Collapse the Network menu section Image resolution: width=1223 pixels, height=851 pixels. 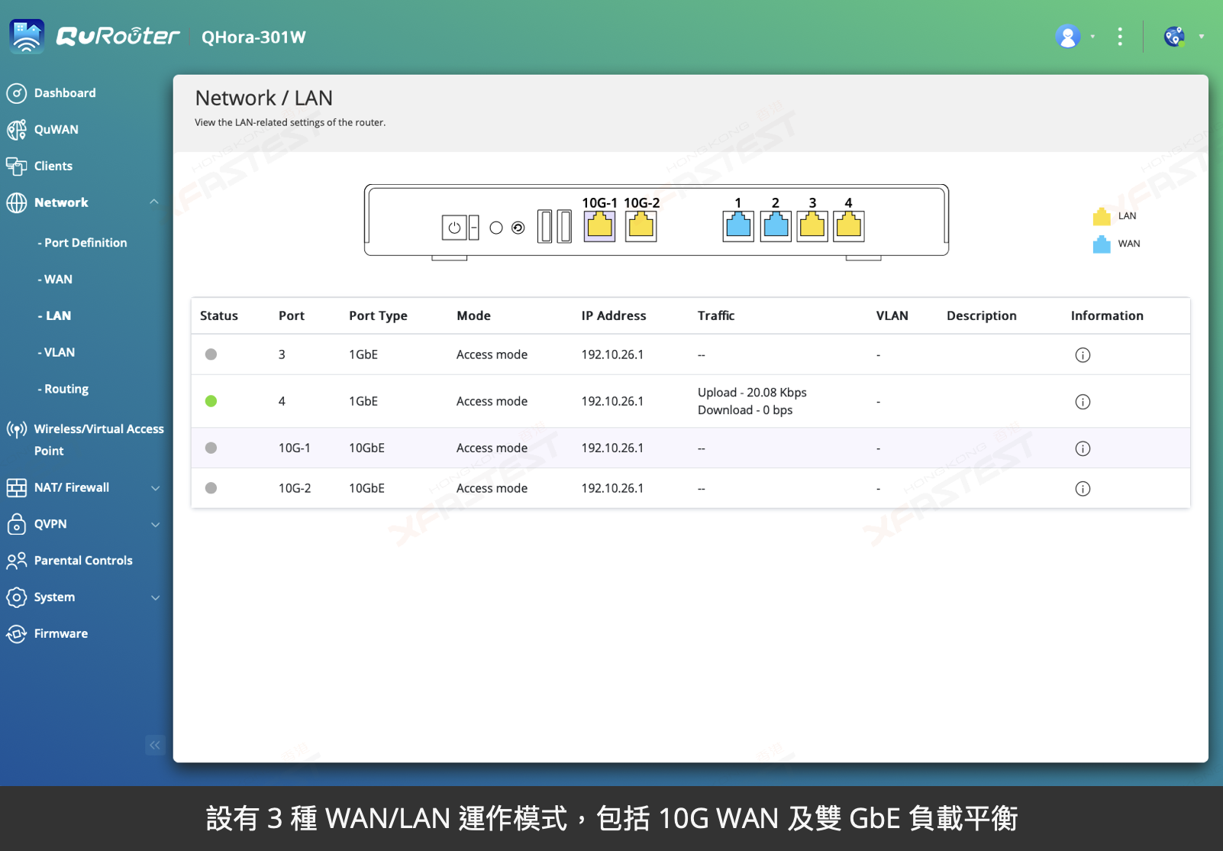tap(154, 202)
